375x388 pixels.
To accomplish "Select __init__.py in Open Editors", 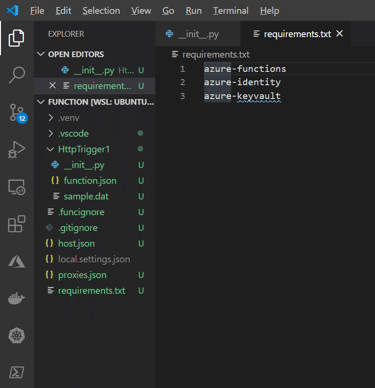I will 95,70.
